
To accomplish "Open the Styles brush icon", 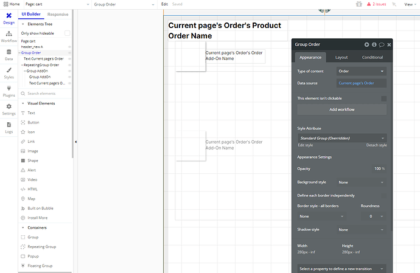I will 9,70.
